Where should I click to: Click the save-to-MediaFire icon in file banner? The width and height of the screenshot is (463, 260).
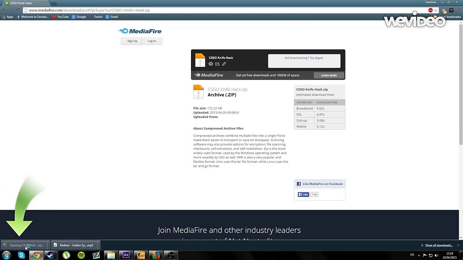tap(211, 64)
